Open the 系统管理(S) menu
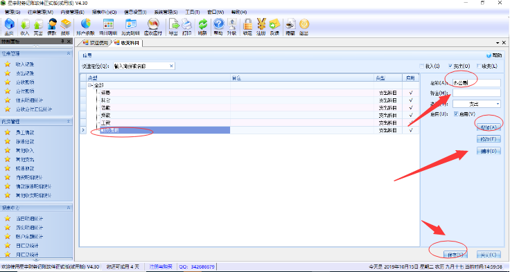This screenshot has width=510, height=272. [165, 12]
